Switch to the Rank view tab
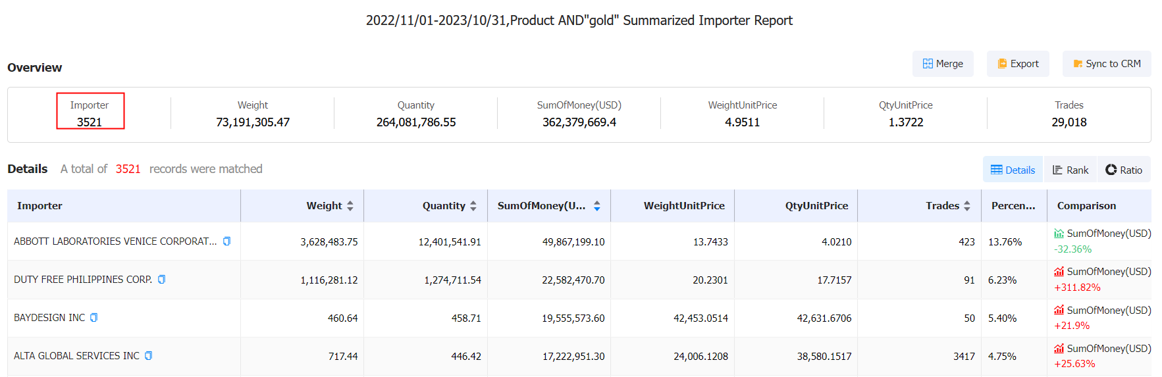The image size is (1162, 377). coord(1070,170)
